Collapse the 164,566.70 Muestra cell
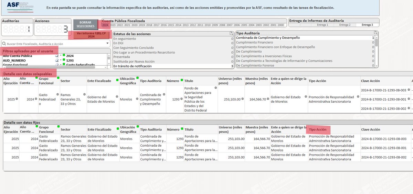 (x=268, y=99)
